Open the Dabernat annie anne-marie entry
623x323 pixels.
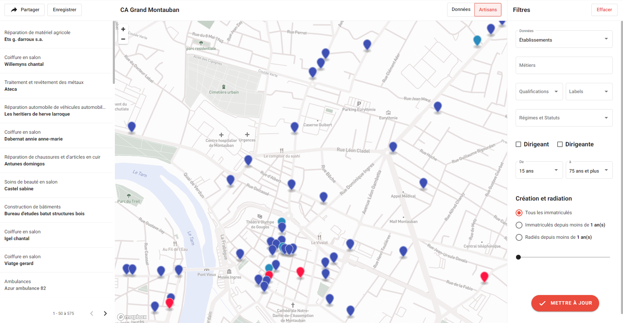57,135
